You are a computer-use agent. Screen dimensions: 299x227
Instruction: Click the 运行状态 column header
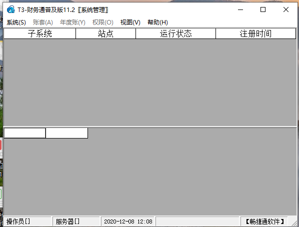175,33
